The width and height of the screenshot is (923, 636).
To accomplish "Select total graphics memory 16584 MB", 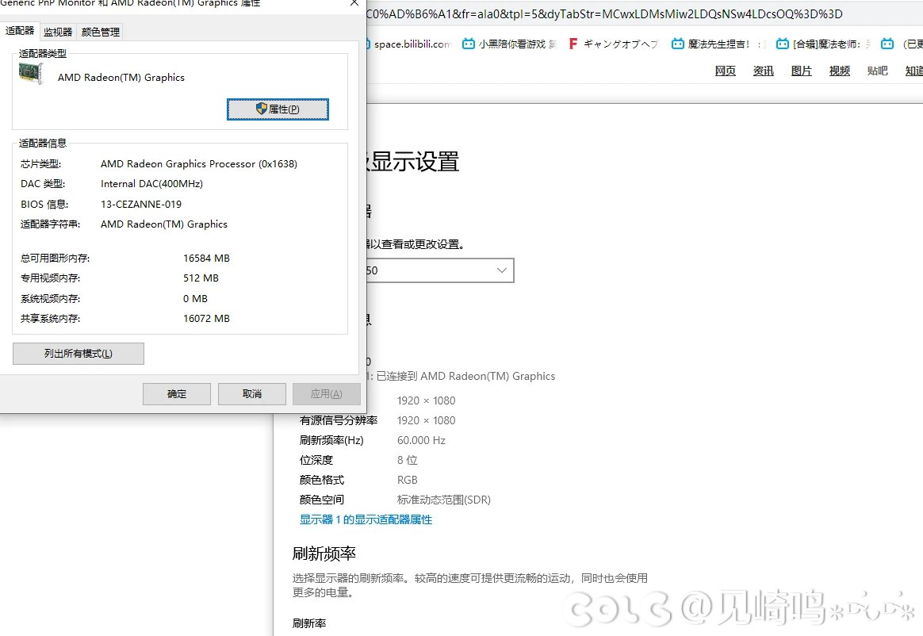I will (207, 258).
